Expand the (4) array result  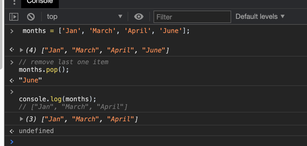pyautogui.click(x=21, y=50)
